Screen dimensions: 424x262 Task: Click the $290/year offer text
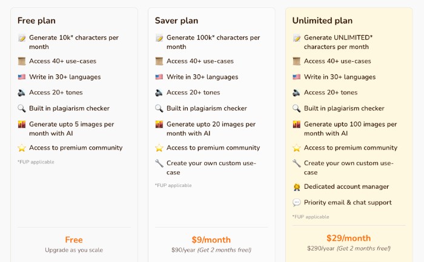coord(348,248)
